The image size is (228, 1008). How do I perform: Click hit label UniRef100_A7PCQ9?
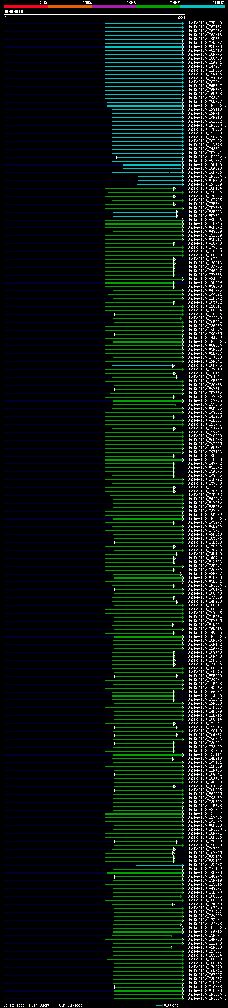pos(204,129)
